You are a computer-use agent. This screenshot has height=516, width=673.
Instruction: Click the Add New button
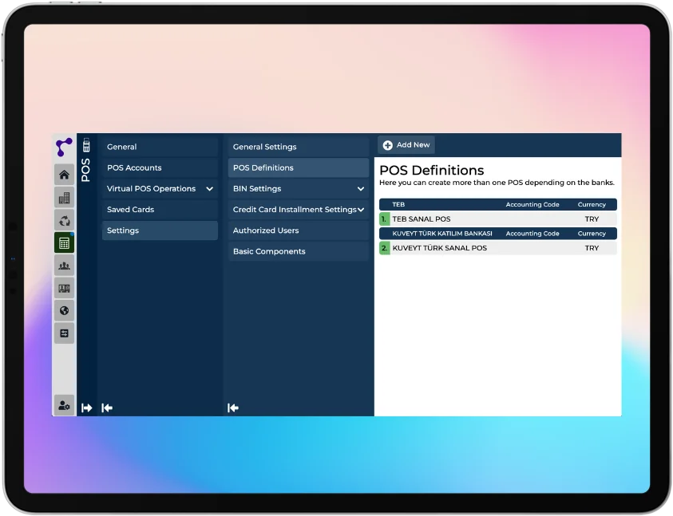click(406, 145)
